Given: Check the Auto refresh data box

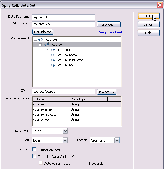Looking at the screenshot, I should coord(41,163).
